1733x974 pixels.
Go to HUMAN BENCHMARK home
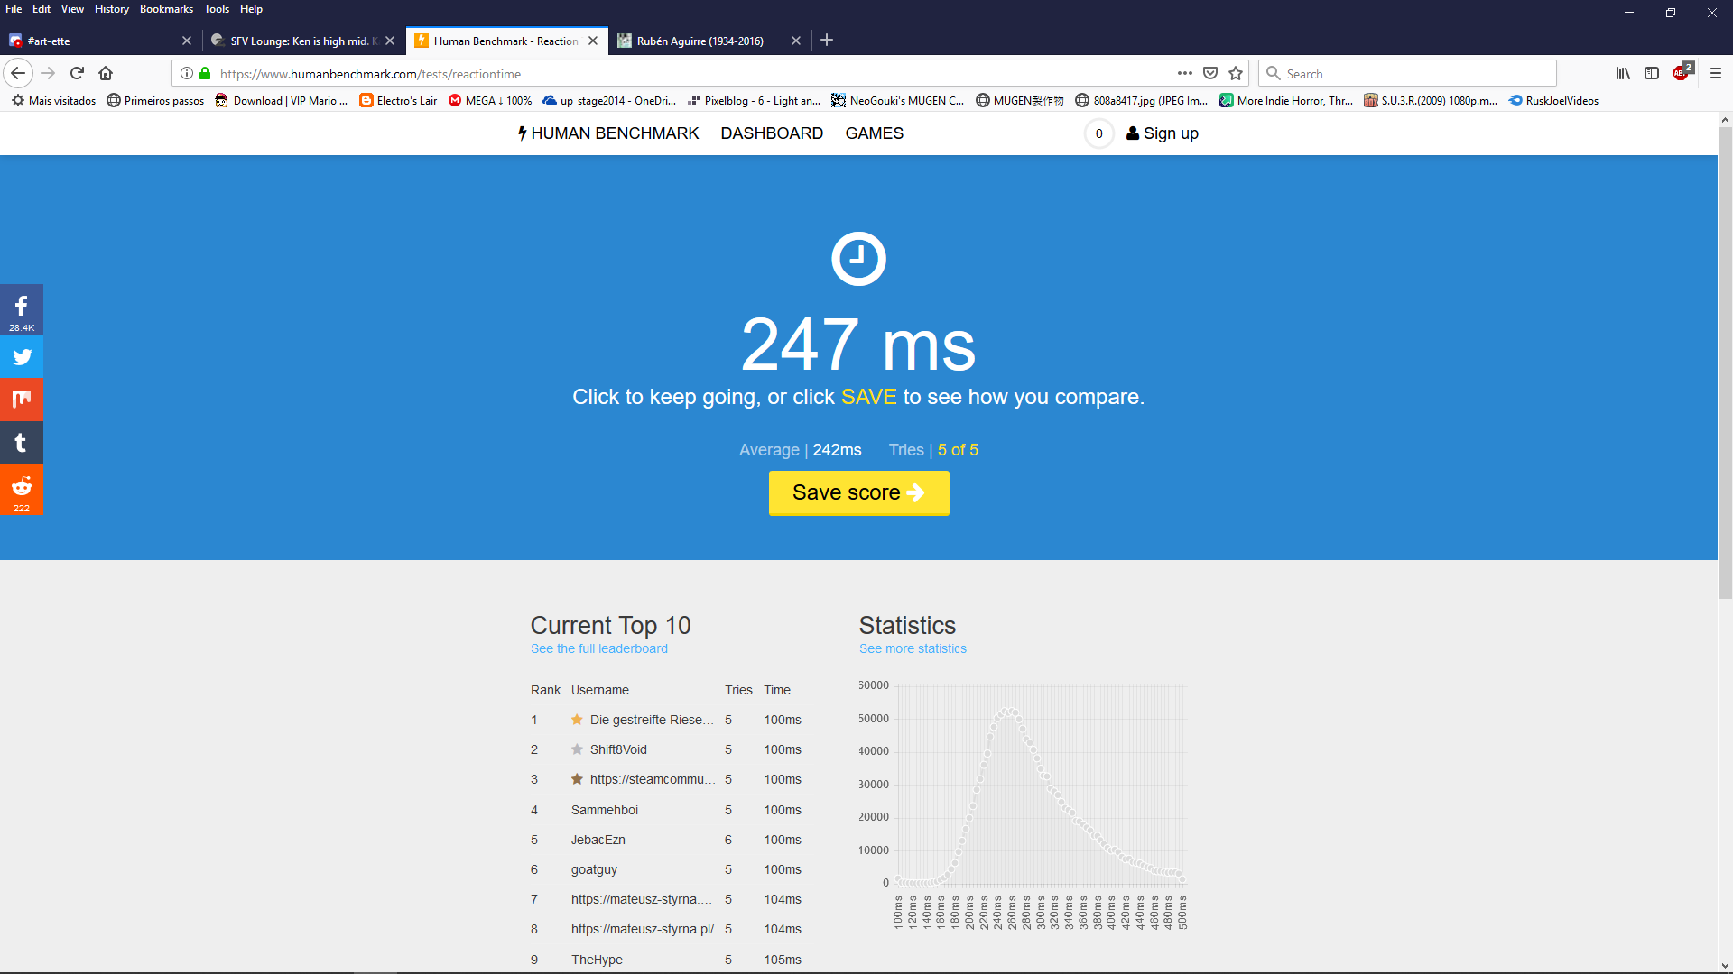pyautogui.click(x=608, y=133)
